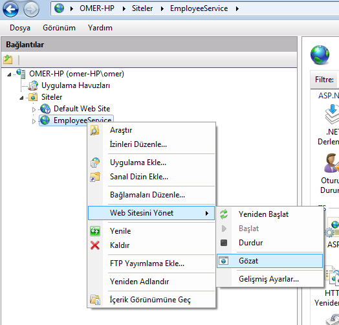
Task: Click the Durdur stop square icon
Action: [x=224, y=243]
